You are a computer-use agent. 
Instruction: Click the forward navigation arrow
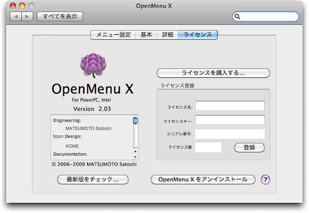click(x=27, y=16)
